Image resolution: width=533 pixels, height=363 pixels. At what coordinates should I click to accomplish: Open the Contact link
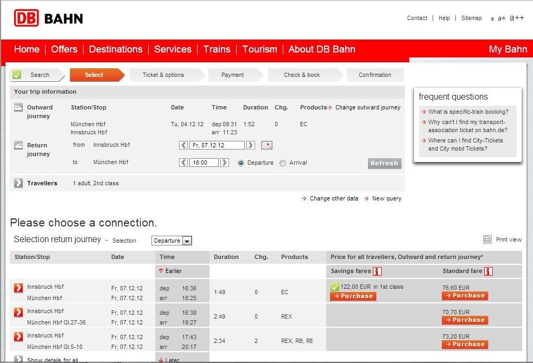[417, 18]
